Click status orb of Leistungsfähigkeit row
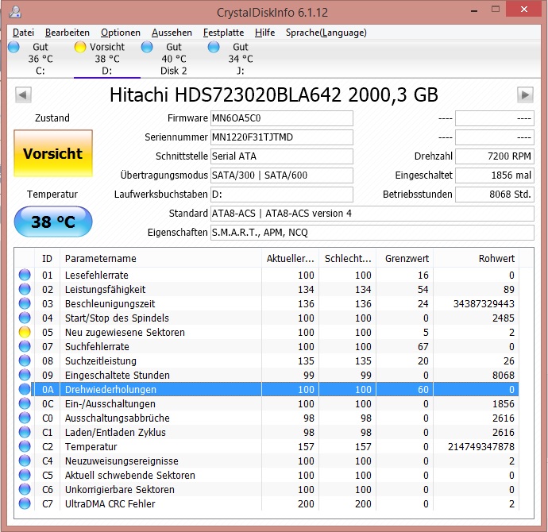Image resolution: width=548 pixels, height=532 pixels. tap(25, 289)
